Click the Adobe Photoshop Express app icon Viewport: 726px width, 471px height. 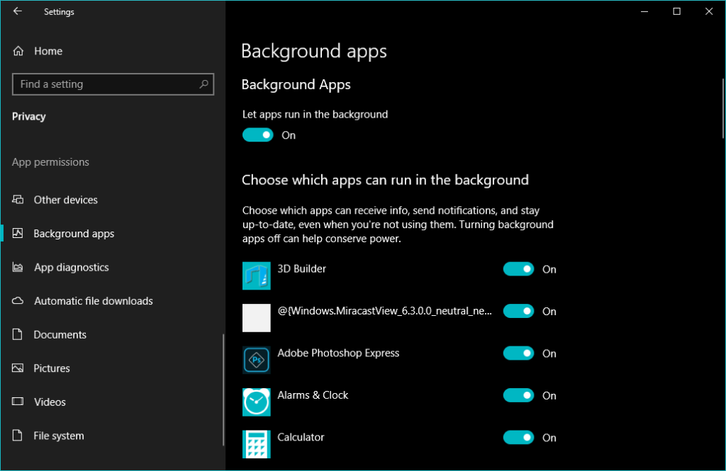256,360
